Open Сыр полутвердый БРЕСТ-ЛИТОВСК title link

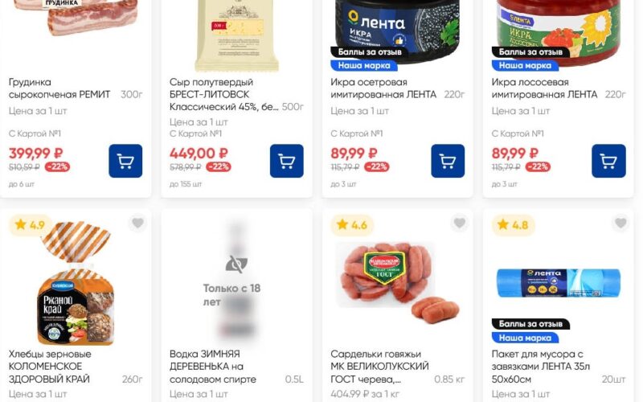224,94
